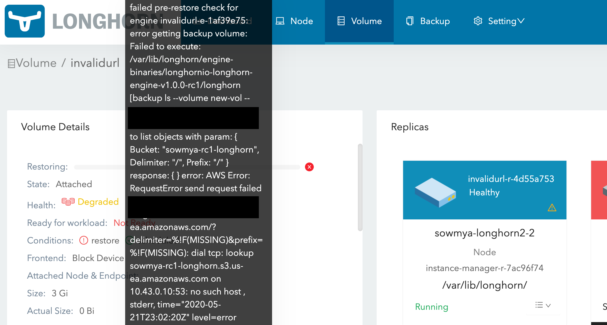Viewport: 607px width, 325px height.
Task: Click replica name invalidurl-r-4d55a753
Action: point(511,179)
